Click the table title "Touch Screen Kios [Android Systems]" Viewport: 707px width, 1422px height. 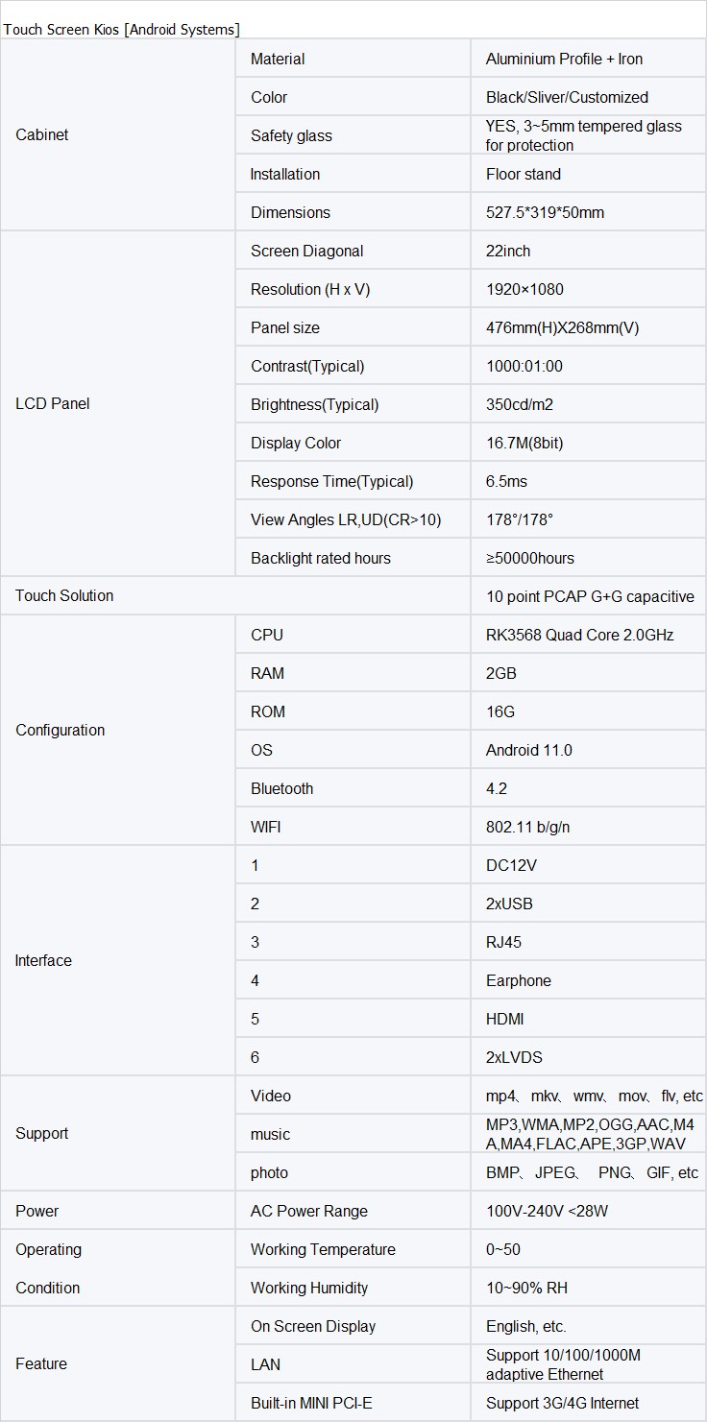(122, 30)
